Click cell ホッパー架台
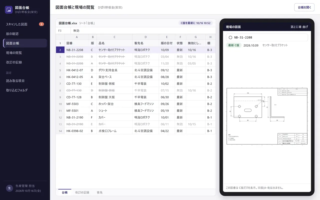The height and width of the screenshot is (200, 320). point(114,104)
